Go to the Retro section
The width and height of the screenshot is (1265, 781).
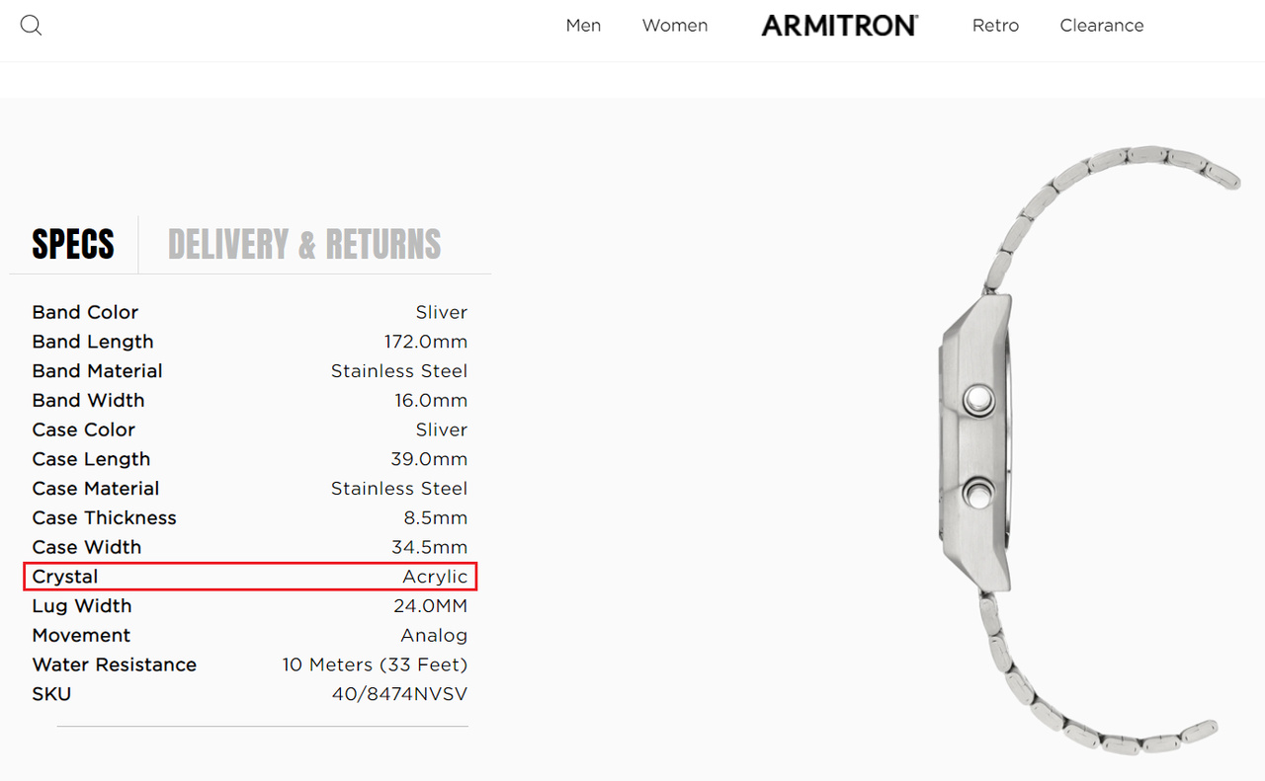click(995, 26)
